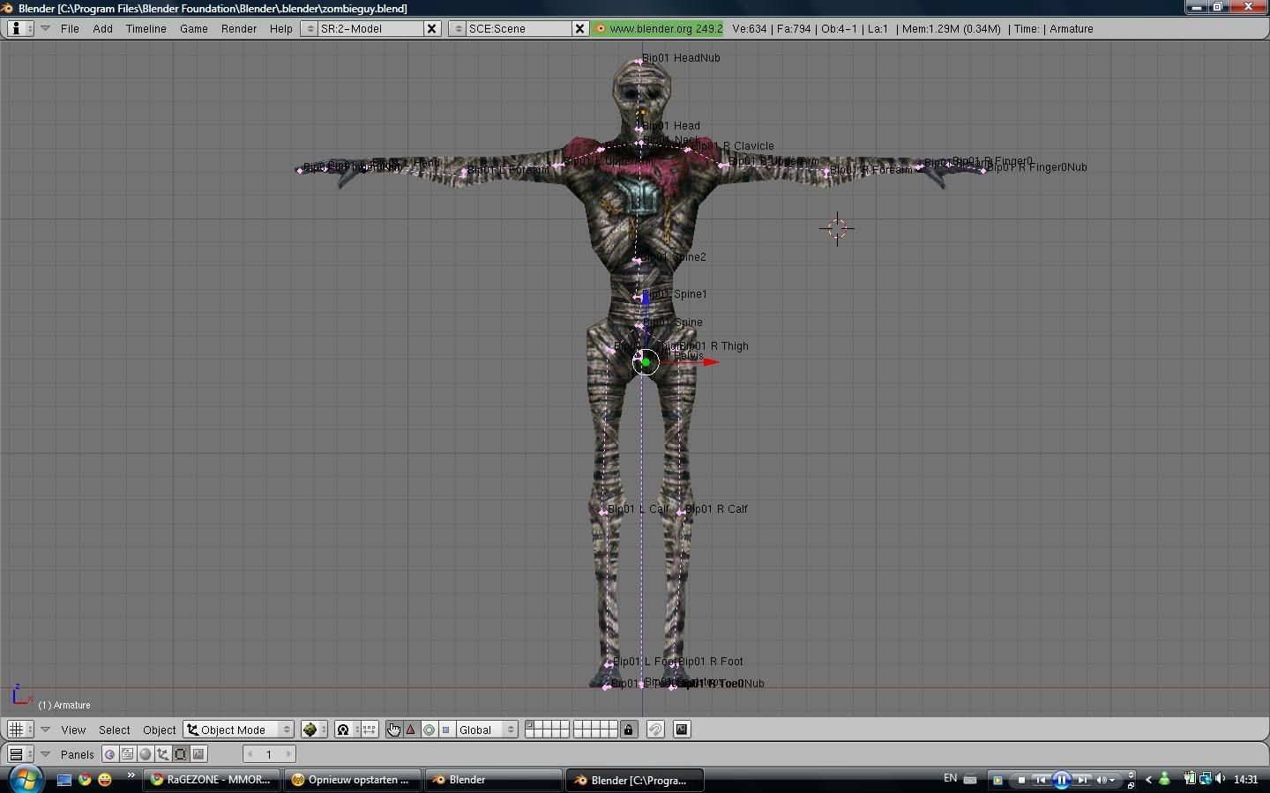Click the render this window icon
The image size is (1270, 793).
tap(682, 730)
